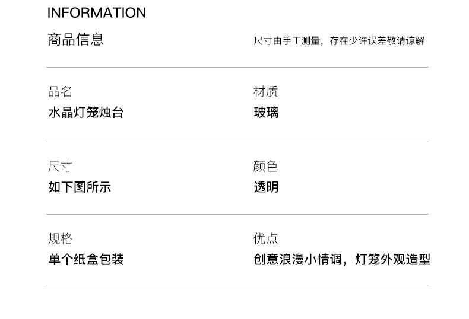Click the product name 水晶灯笼烛台

[86, 113]
